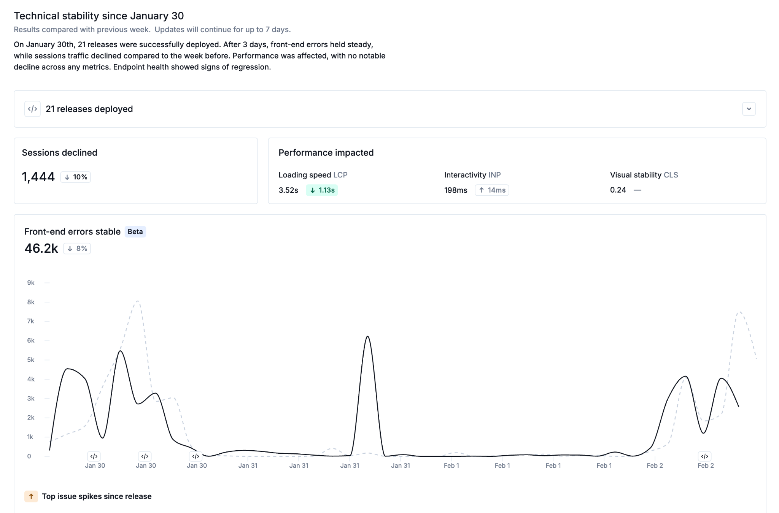Click the sessions 10% decrease badge
Viewport: 779px width, 513px height.
point(76,177)
